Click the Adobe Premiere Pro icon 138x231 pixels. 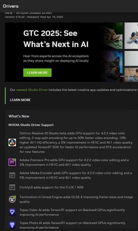(x=12, y=162)
